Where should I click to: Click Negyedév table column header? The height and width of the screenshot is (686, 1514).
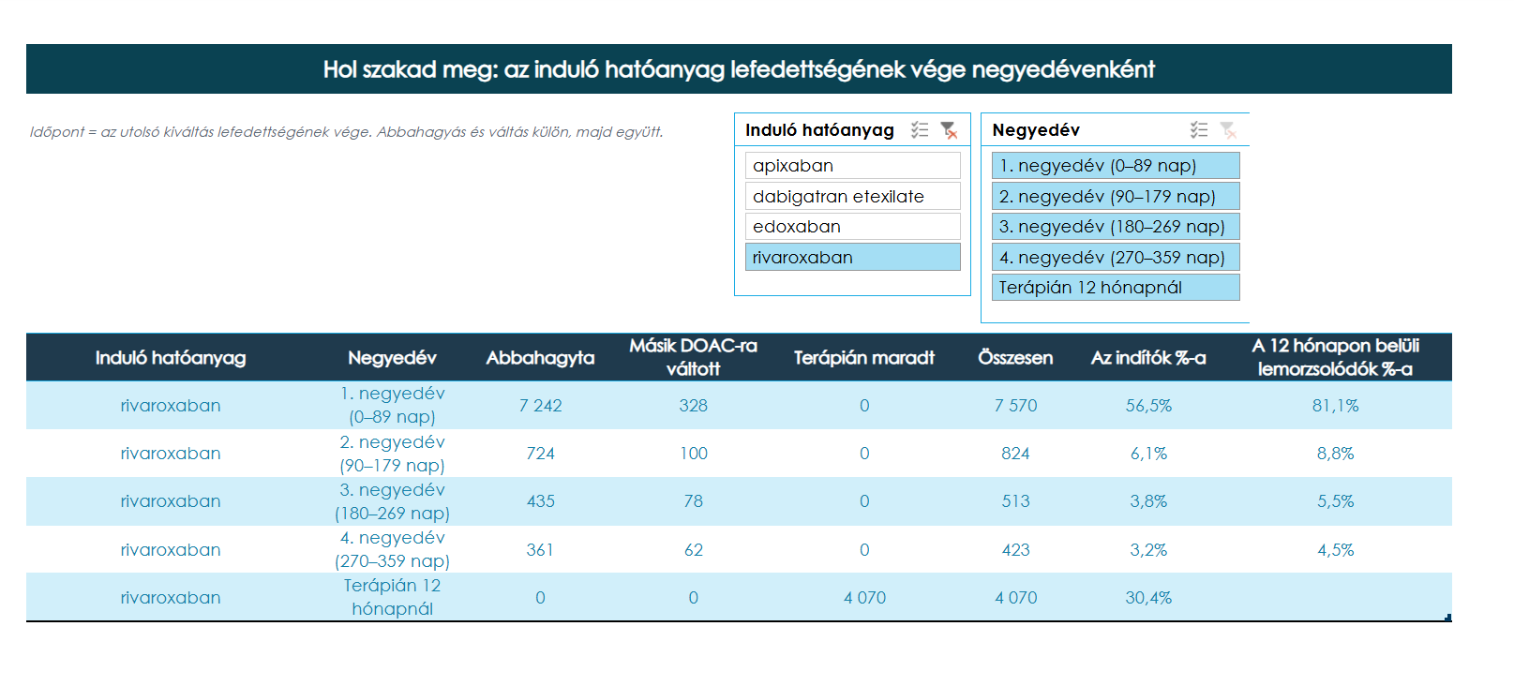click(x=392, y=357)
